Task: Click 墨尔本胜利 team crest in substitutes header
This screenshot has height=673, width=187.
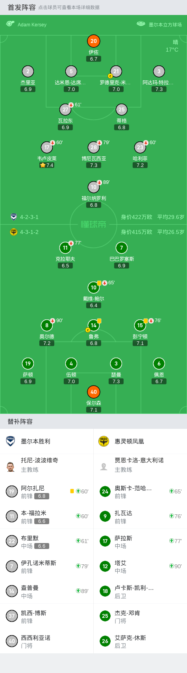Action: pos(11,441)
